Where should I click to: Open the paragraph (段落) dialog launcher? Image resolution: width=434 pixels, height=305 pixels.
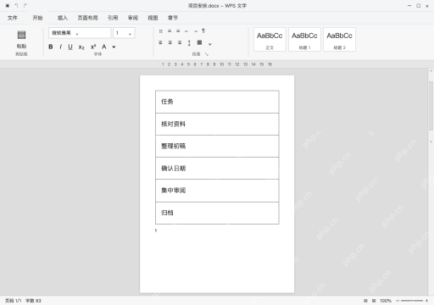207,54
